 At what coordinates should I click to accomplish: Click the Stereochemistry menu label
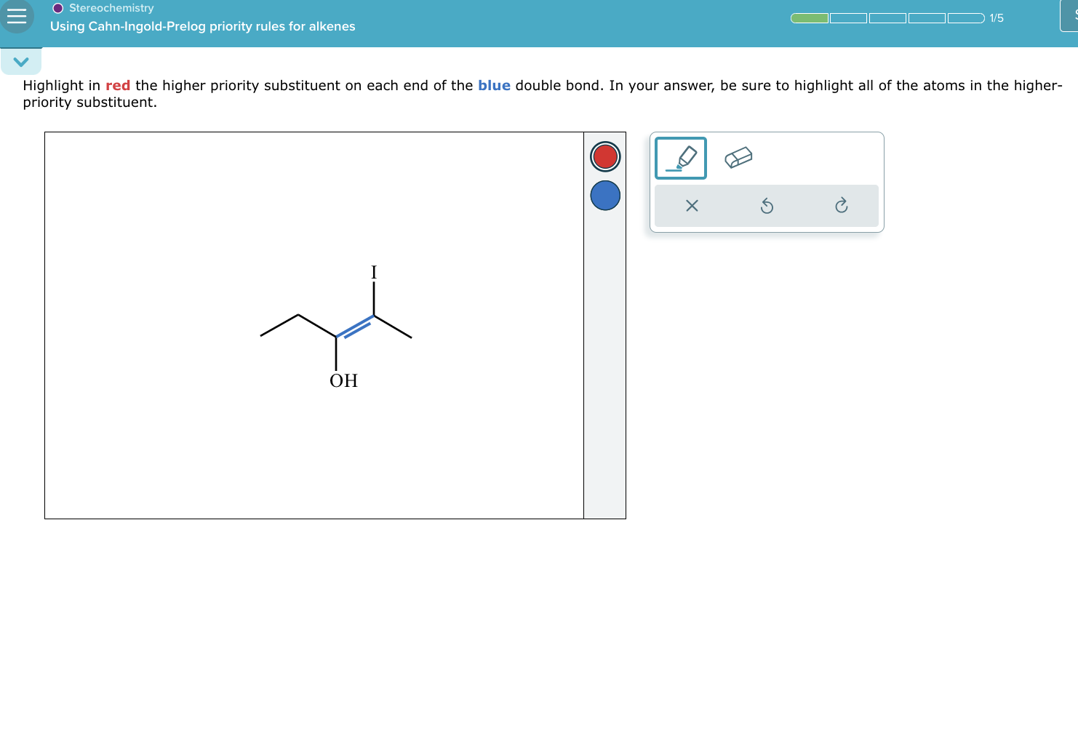(x=110, y=8)
